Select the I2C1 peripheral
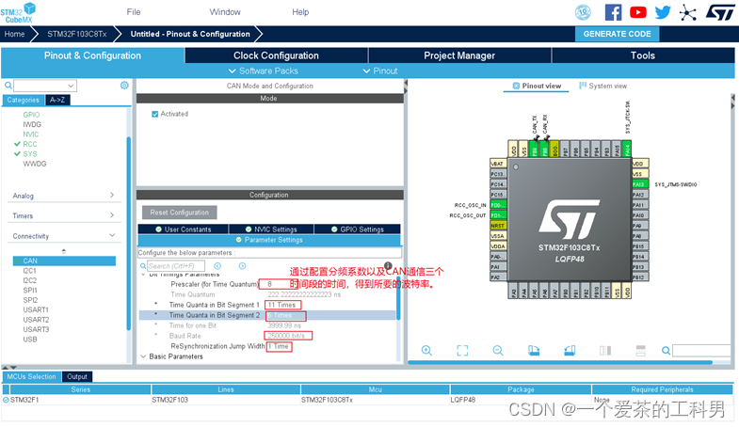Viewport: 739px width, 427px height. click(x=29, y=271)
